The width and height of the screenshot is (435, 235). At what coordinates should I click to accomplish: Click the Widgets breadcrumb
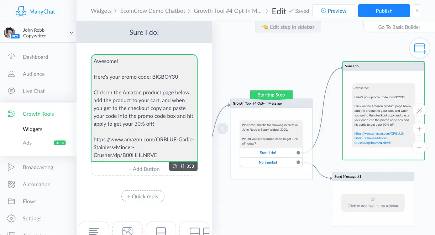pyautogui.click(x=101, y=11)
